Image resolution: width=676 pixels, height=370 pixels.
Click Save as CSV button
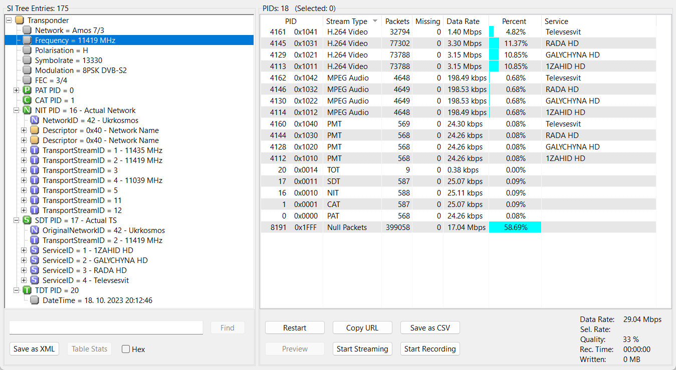click(x=430, y=328)
